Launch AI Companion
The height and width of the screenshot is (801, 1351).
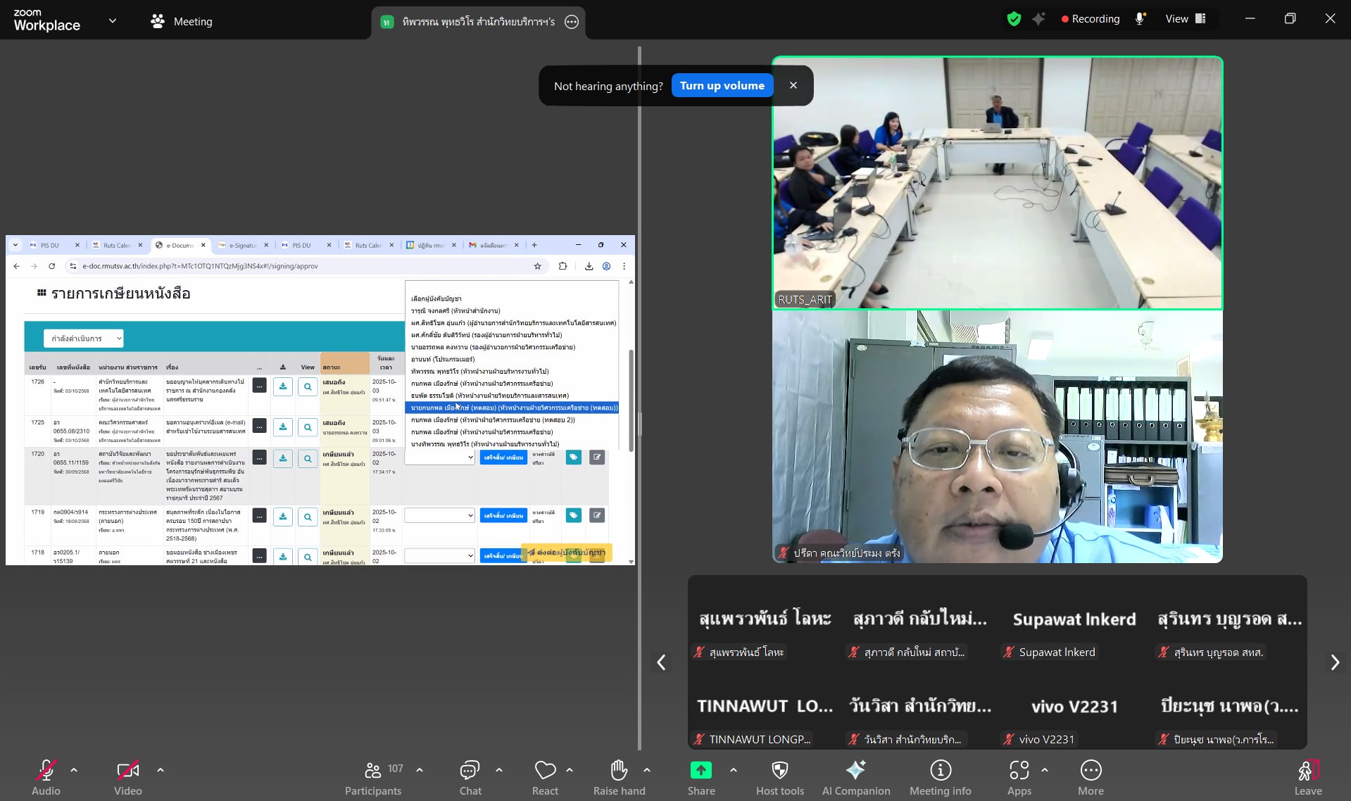pos(855,771)
